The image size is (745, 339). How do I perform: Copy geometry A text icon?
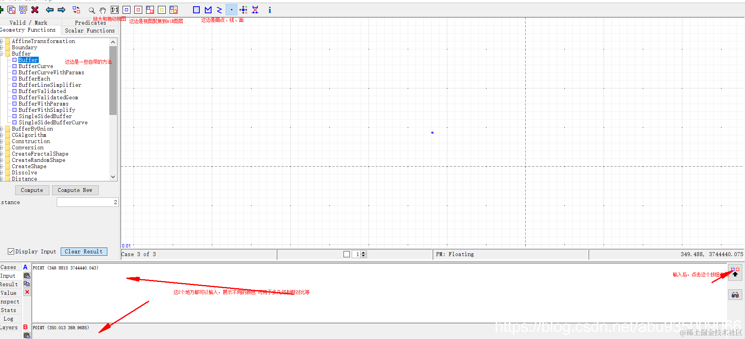pos(27,284)
